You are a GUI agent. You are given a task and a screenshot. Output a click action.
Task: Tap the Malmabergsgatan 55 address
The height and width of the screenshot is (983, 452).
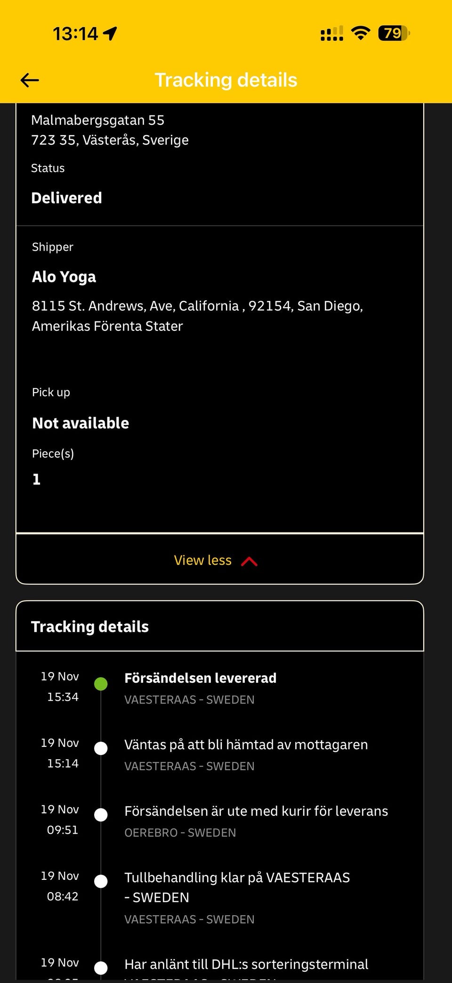97,120
